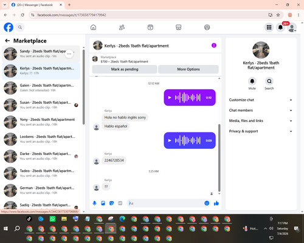Viewport: 304px width, 243px height.
Task: Open the Marketplace storefront icon
Action: [x=179, y=27]
